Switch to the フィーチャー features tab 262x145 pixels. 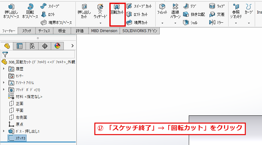coord(9,31)
